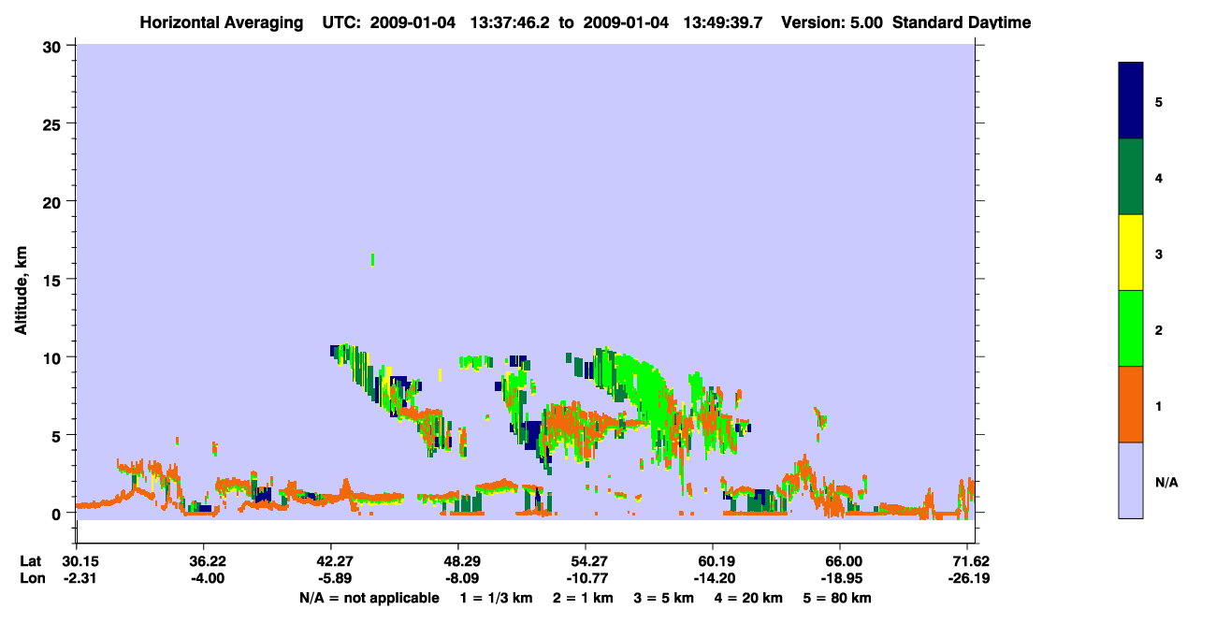Click the '4 = 20 km' legend note
Image resolution: width=1216 pixels, height=624 pixels.
(x=749, y=598)
